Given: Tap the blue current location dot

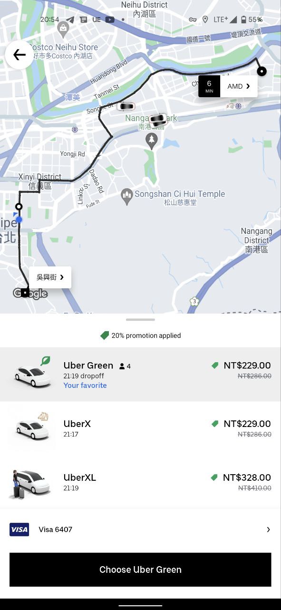Looking at the screenshot, I should tap(19, 220).
